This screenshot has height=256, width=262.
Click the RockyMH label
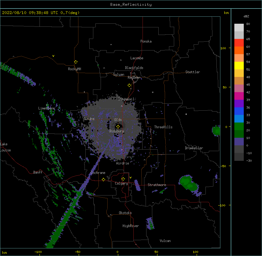(74, 69)
